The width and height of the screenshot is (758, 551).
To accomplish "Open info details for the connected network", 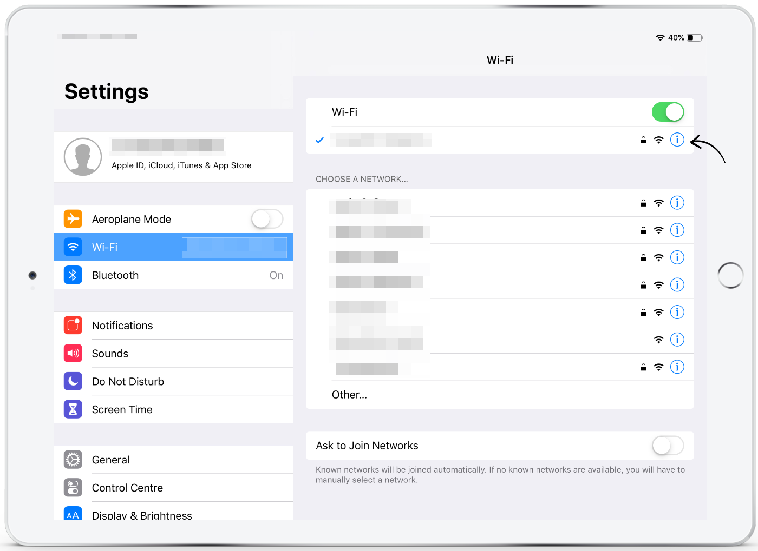I will tap(677, 140).
